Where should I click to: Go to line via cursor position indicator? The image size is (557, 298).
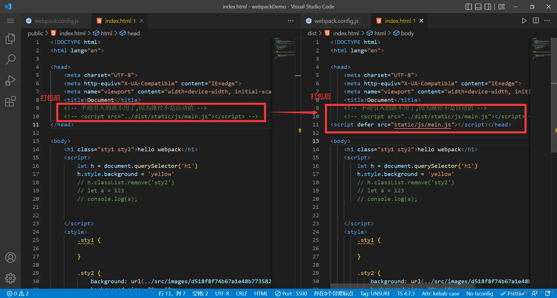(x=172, y=293)
